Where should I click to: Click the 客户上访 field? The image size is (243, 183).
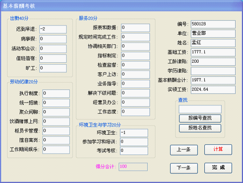point(136,75)
